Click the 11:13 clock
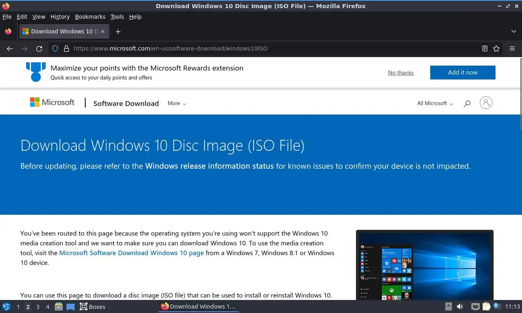Screen dimensions: 522x313 [513, 306]
